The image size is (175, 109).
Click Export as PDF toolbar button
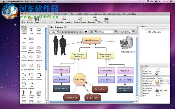[x=95, y=20]
